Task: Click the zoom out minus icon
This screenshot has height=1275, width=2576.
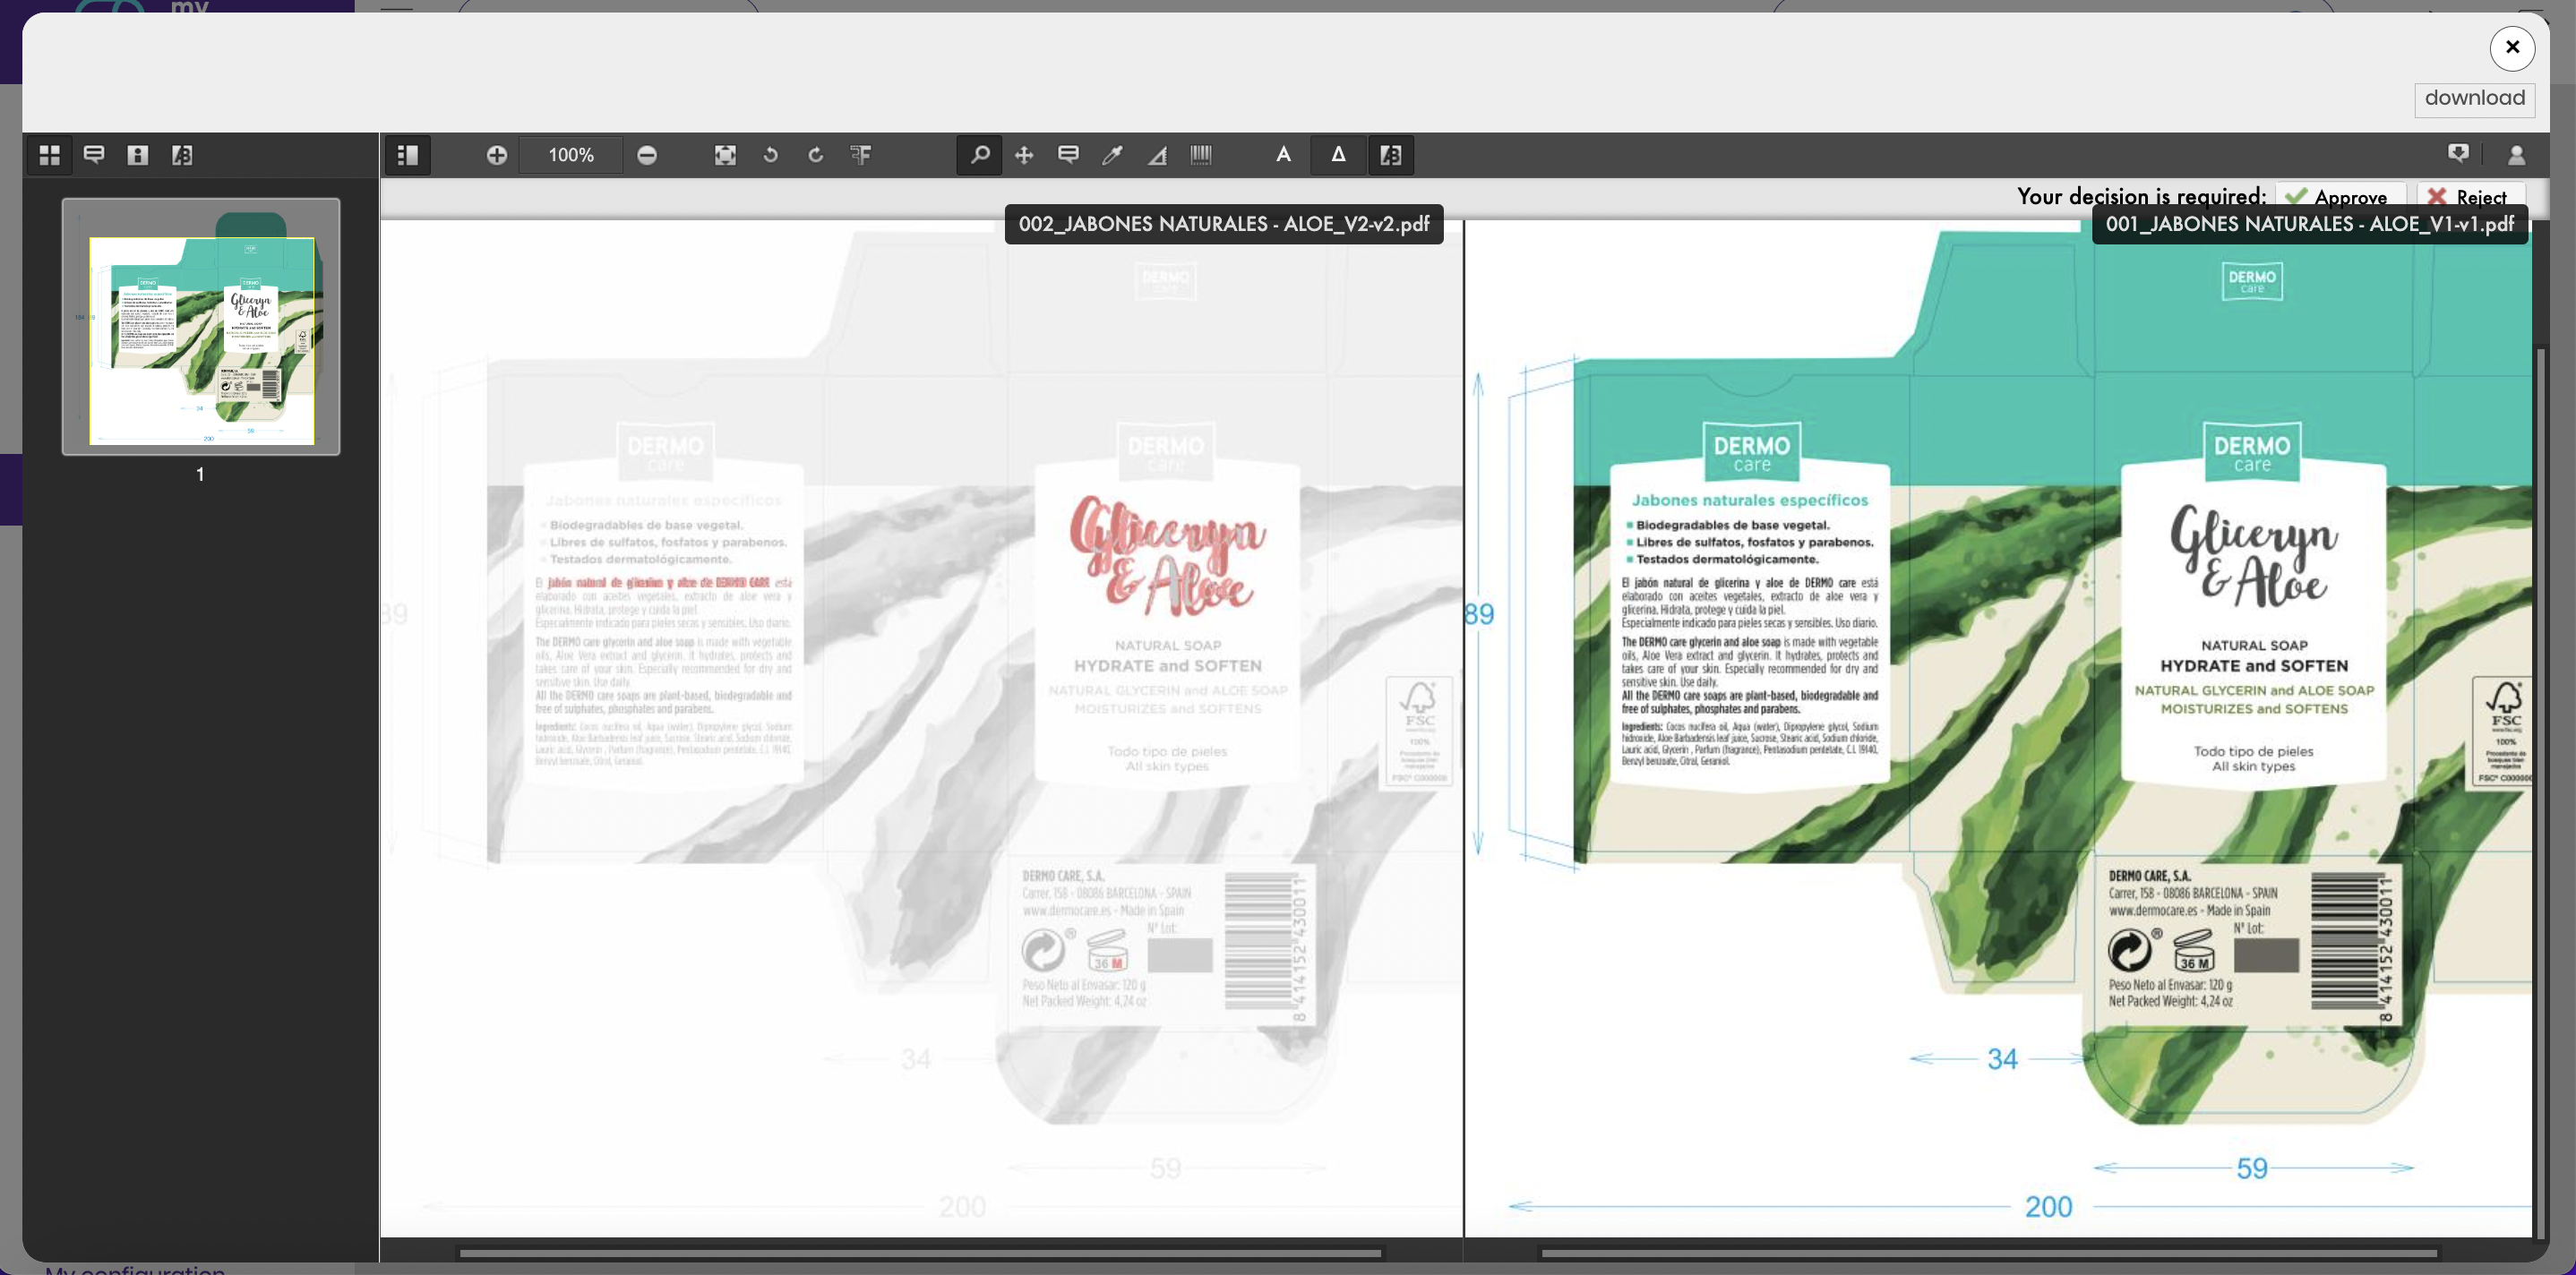Action: [x=647, y=155]
